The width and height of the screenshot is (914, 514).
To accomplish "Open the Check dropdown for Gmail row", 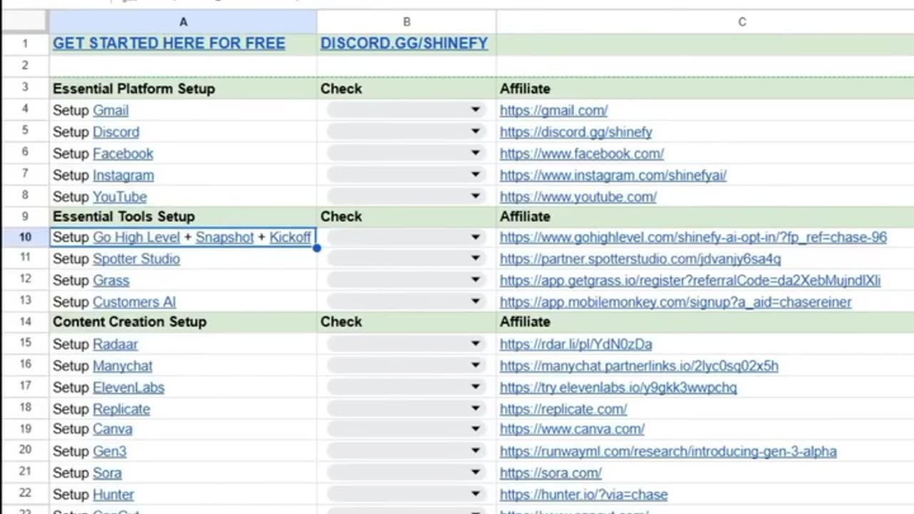I will [x=405, y=110].
